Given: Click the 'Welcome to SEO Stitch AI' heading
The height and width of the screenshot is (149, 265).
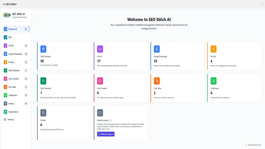Looking at the screenshot, I should coord(149,20).
